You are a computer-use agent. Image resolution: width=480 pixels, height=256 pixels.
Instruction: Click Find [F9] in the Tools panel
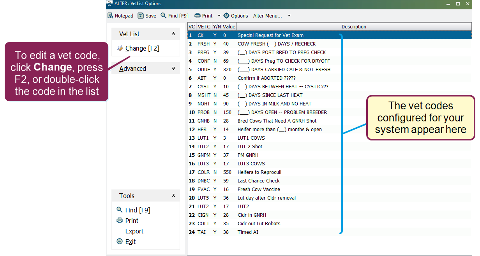click(134, 210)
